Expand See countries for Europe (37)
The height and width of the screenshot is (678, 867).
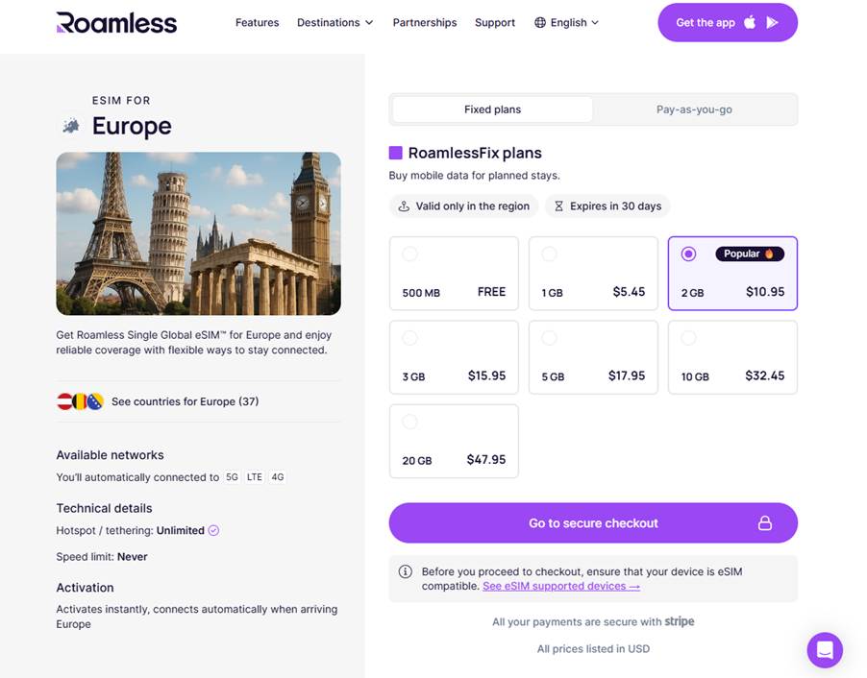coord(185,401)
